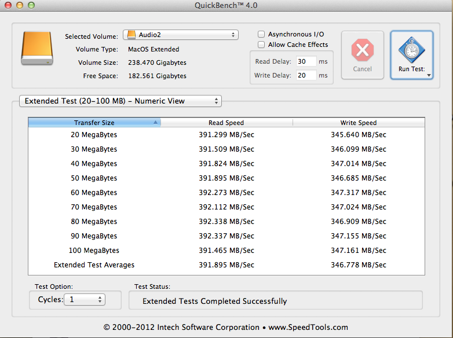The width and height of the screenshot is (453, 338).
Task: Click write speed value 346.909 MB/Sec
Action: tap(359, 222)
